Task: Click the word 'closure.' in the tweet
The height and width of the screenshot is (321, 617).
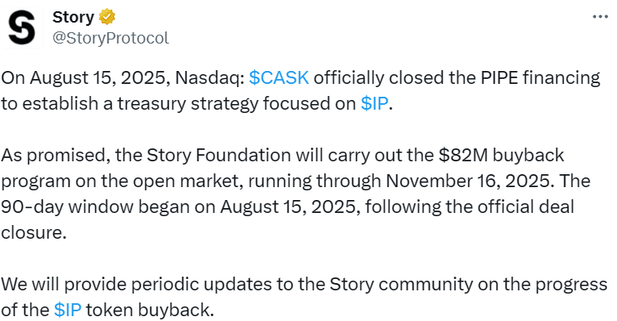Action: click(34, 232)
